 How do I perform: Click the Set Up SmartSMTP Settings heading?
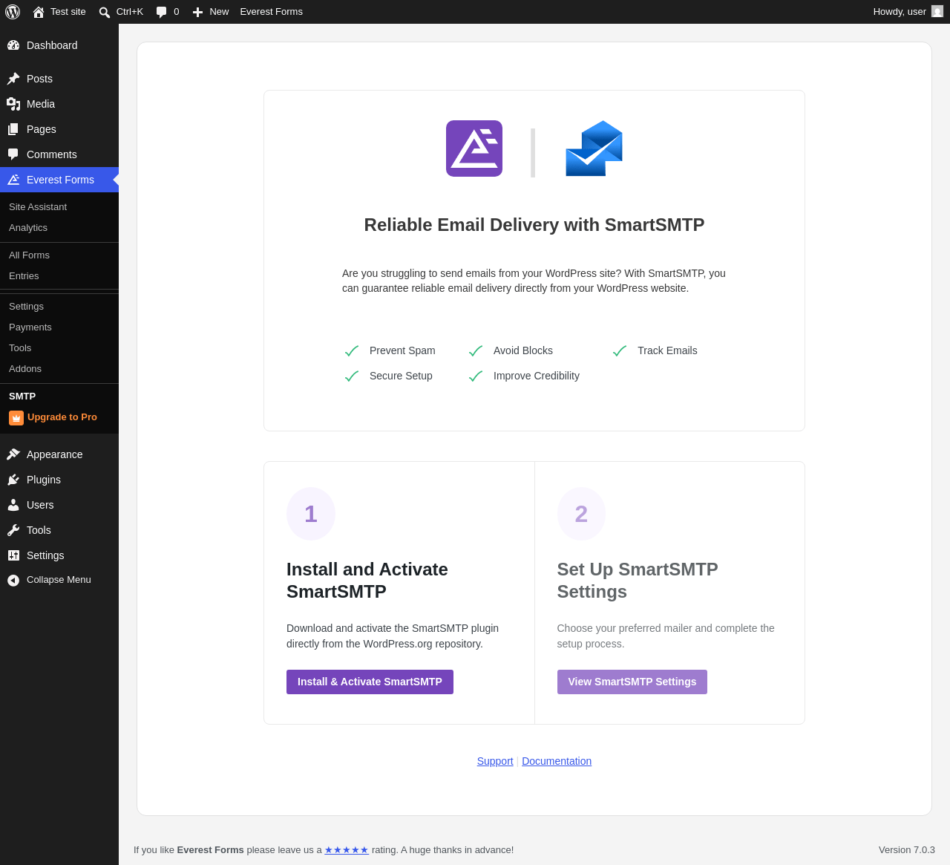tap(638, 581)
